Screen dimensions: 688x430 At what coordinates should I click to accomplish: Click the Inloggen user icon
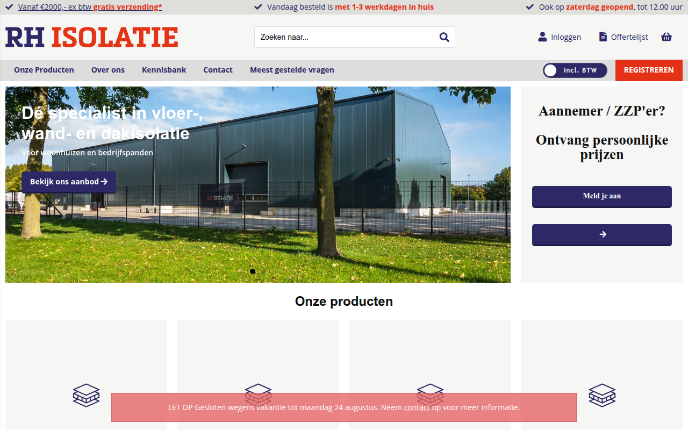pyautogui.click(x=542, y=37)
